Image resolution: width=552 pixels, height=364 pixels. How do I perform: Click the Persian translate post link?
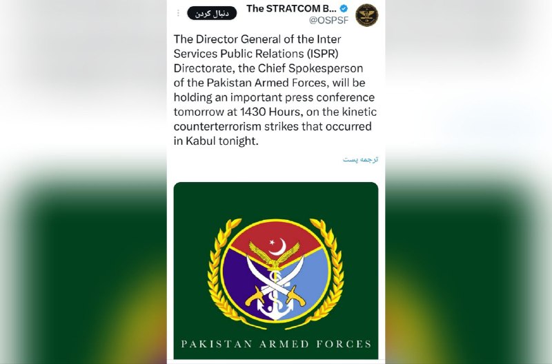pos(360,159)
